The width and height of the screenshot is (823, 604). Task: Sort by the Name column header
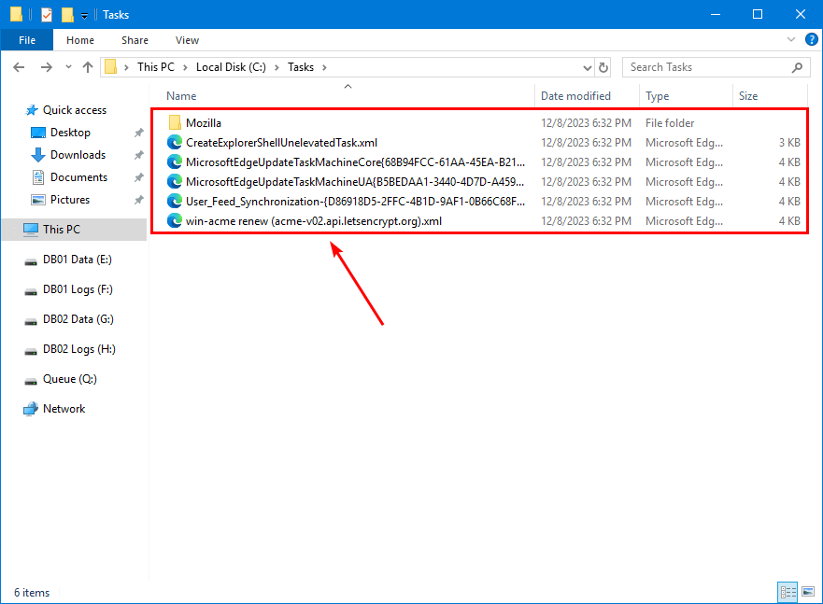tap(181, 96)
